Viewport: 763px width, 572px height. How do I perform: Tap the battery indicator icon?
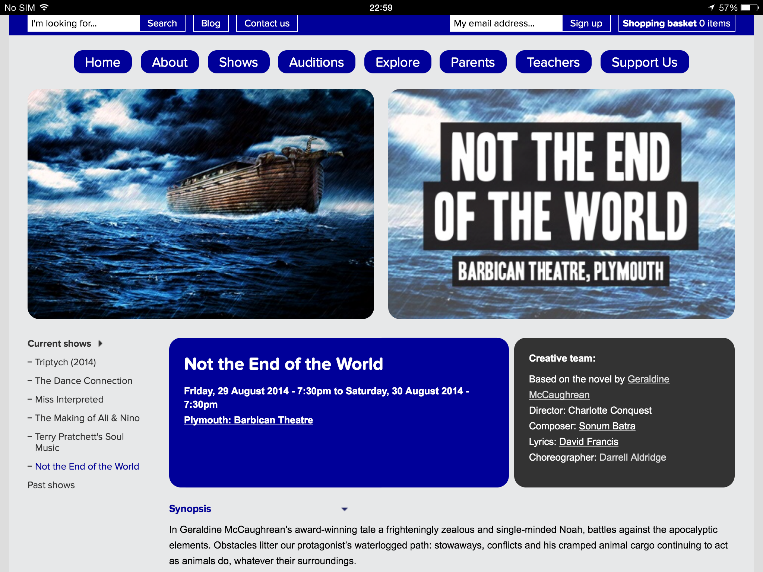point(750,7)
